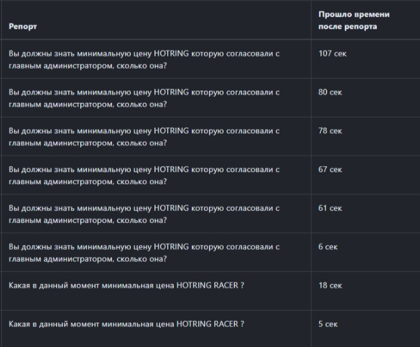Open the HOTRING report with 6 сек elapsed
Screen dimensions: 420x347
coord(144,252)
